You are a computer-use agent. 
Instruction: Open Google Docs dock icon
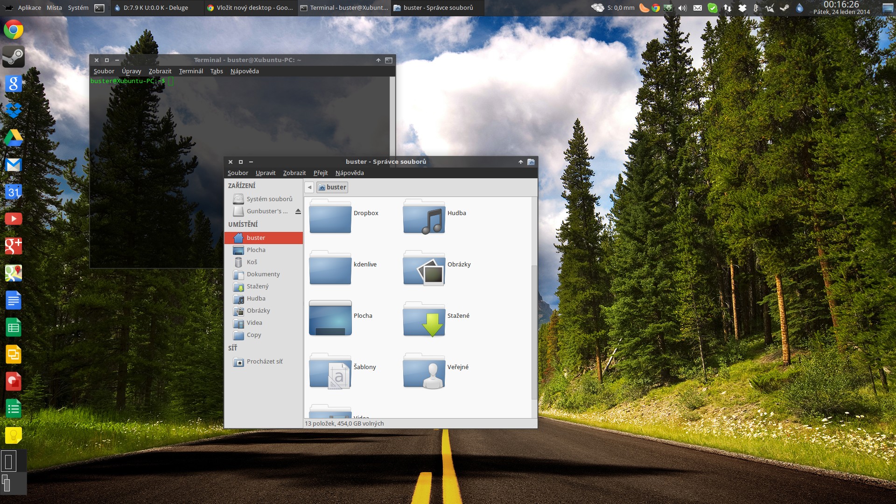[x=14, y=300]
